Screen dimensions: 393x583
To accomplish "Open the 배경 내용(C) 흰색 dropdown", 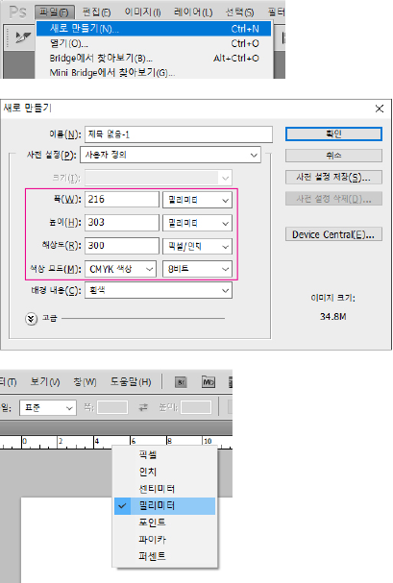I will [x=159, y=290].
